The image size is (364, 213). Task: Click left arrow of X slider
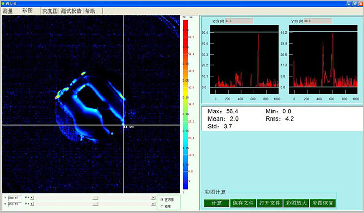coord(33,198)
